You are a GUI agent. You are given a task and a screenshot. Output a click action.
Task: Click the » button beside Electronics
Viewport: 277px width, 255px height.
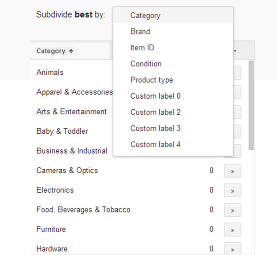coord(232,190)
